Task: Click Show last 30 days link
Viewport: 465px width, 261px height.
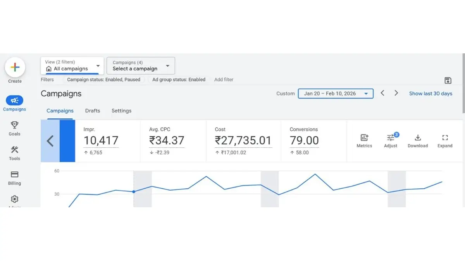Action: pos(431,94)
